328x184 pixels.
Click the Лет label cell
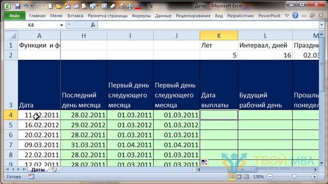(219, 45)
